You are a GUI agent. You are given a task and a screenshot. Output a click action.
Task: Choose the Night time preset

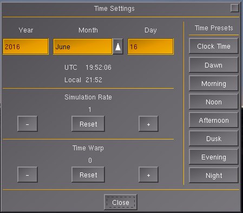tap(214, 175)
